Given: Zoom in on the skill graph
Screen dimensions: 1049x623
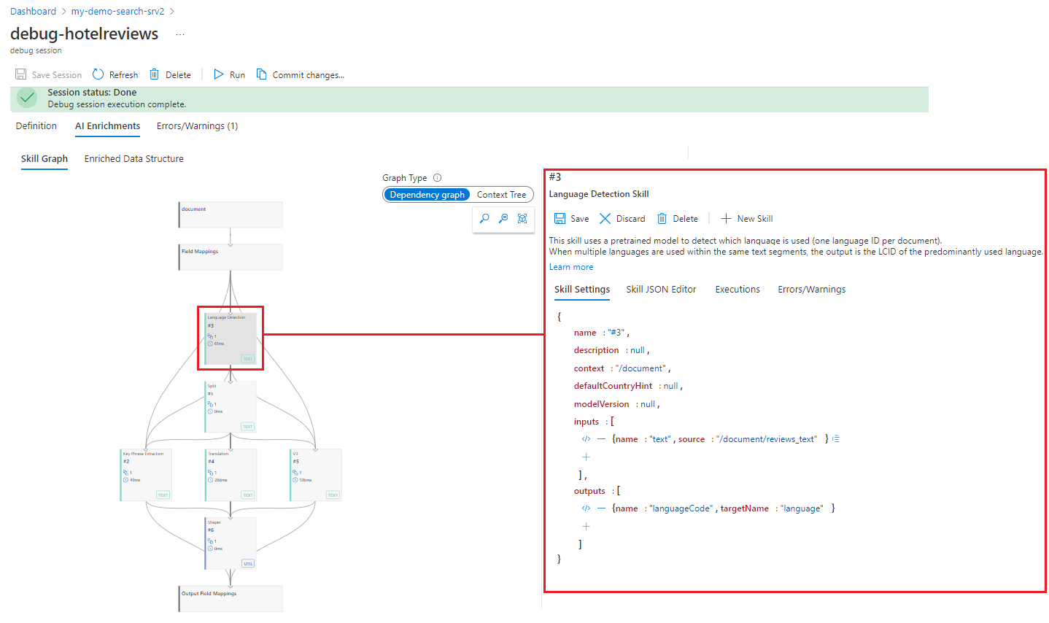Looking at the screenshot, I should (484, 218).
